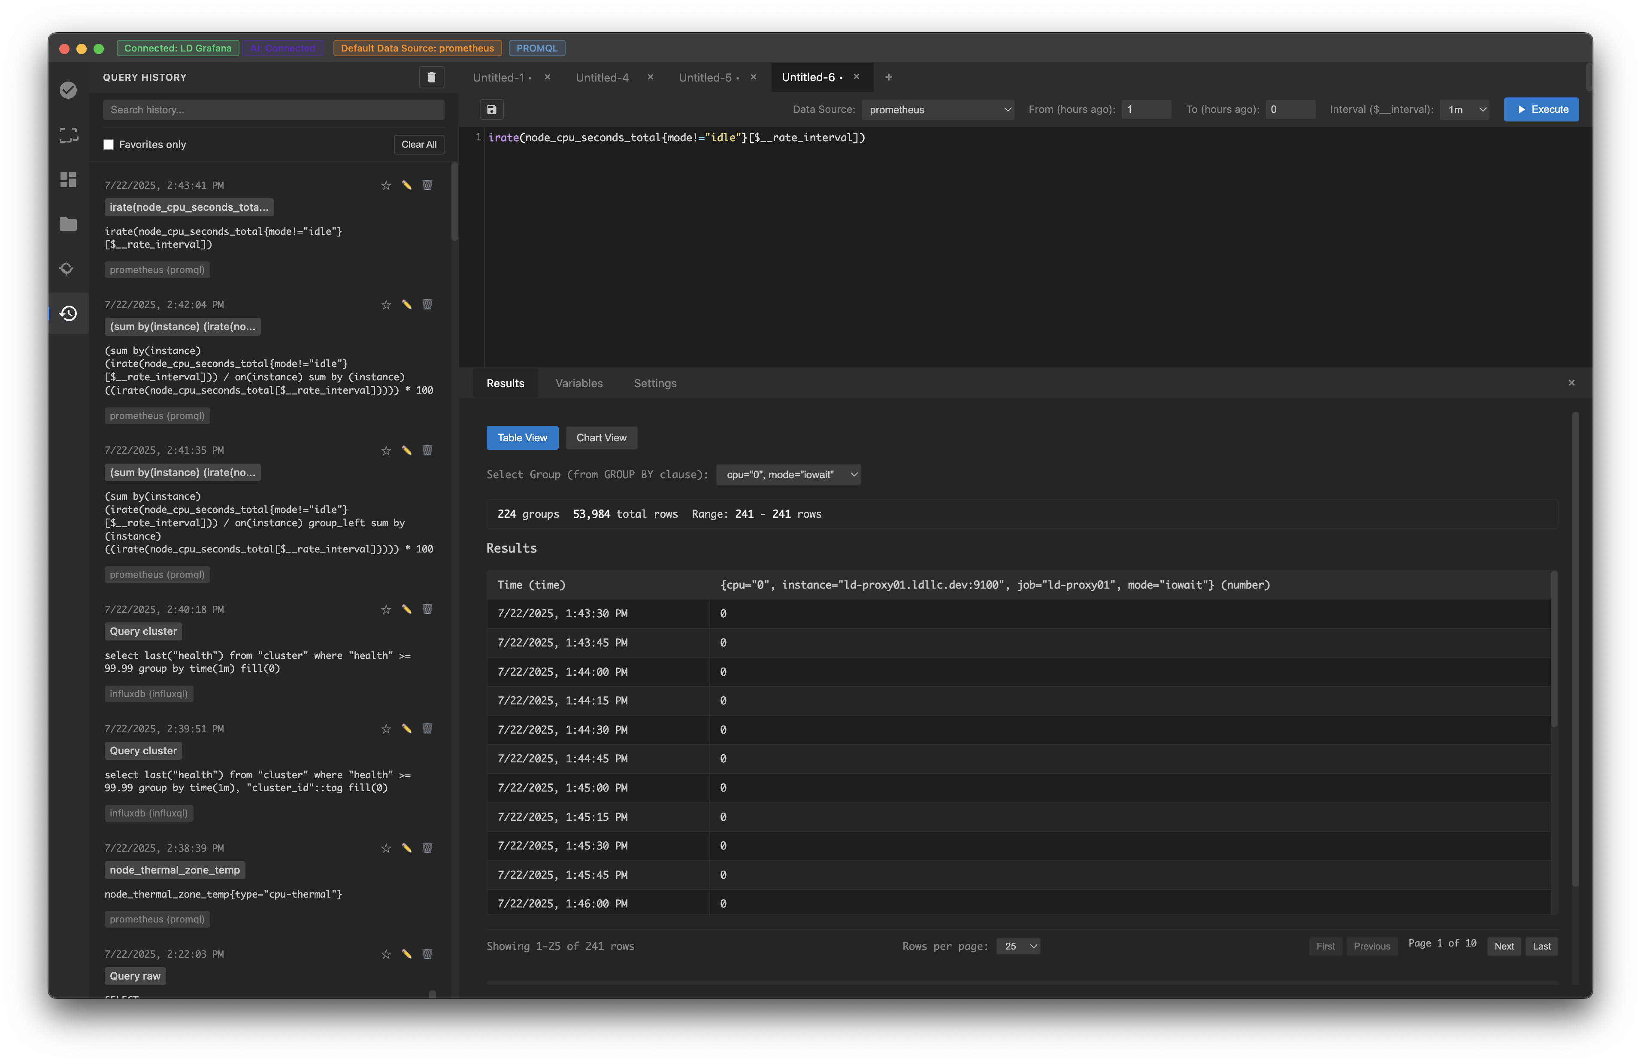Open the dashboards grid sidebar icon

click(68, 179)
